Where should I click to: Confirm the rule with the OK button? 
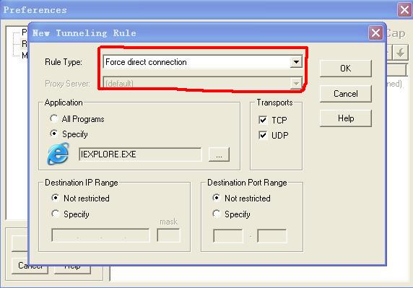pos(346,69)
